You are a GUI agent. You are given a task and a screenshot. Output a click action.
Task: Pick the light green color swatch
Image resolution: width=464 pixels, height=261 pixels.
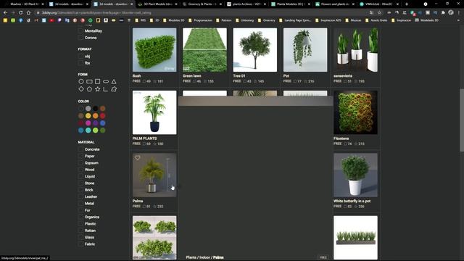coord(95,130)
